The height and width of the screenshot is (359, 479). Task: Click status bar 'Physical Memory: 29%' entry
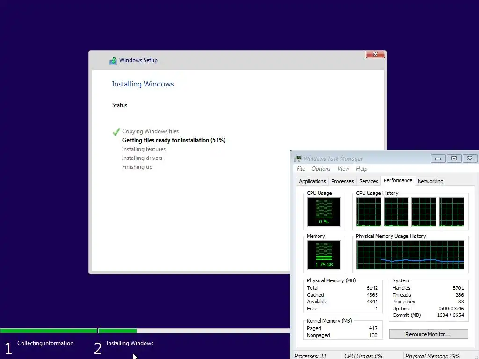[432, 356]
